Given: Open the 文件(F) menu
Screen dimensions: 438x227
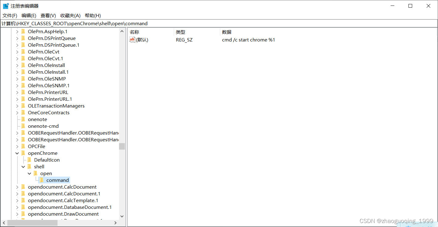Looking at the screenshot, I should 10,15.
